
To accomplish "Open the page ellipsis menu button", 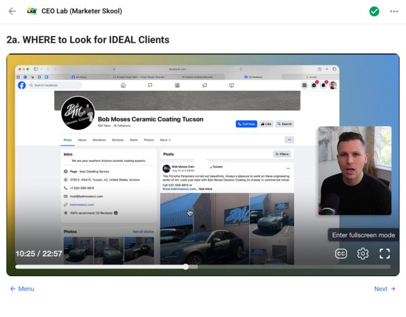I will (x=289, y=140).
